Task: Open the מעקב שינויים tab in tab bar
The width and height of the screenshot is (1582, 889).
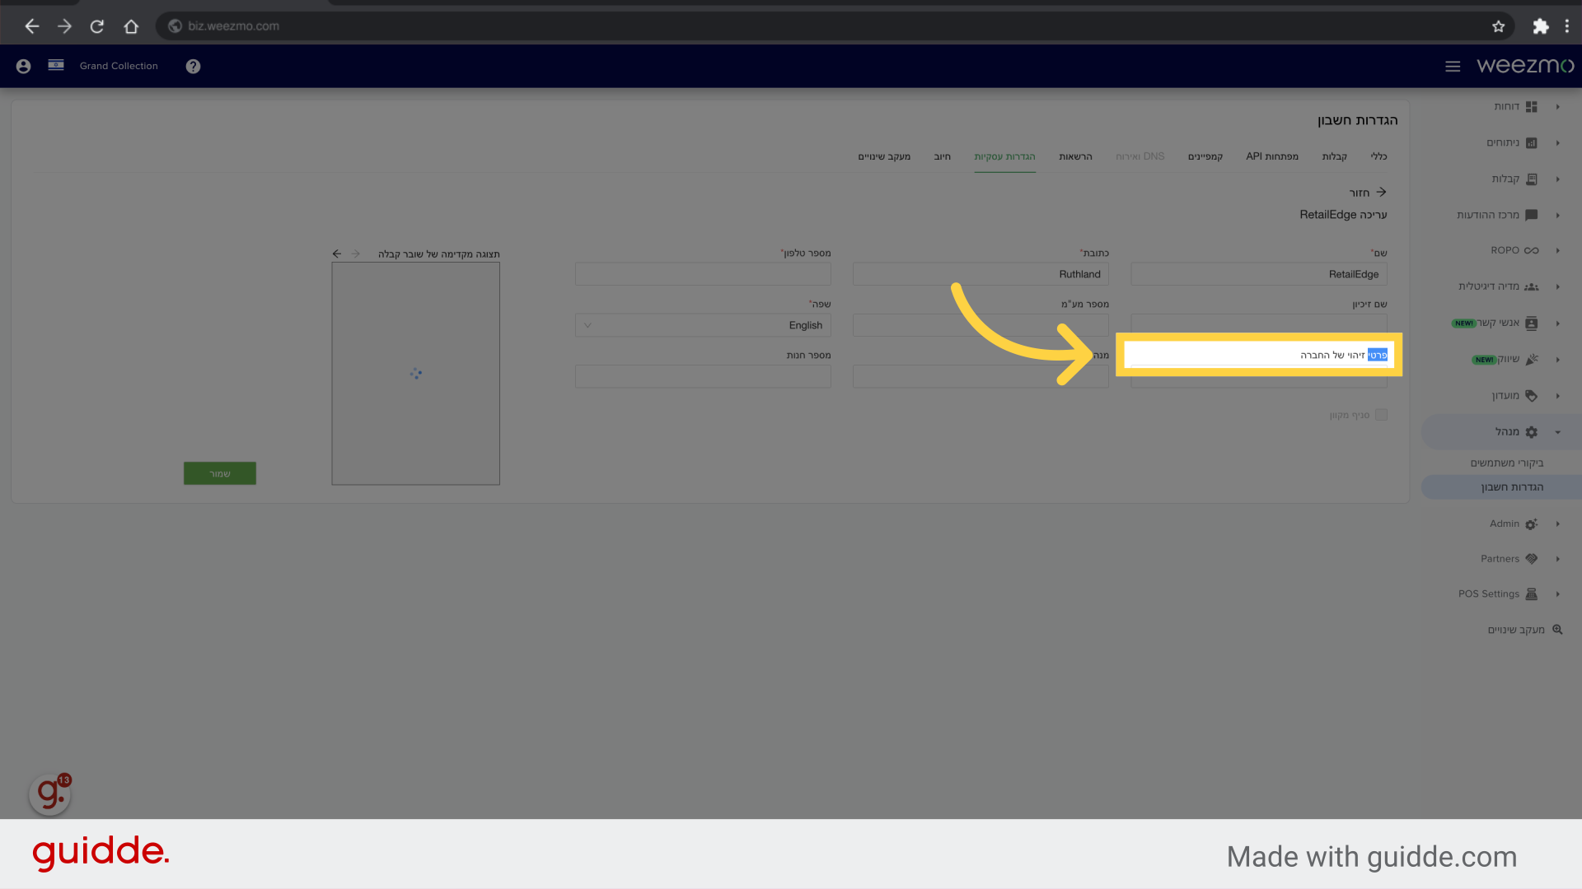Action: click(884, 156)
